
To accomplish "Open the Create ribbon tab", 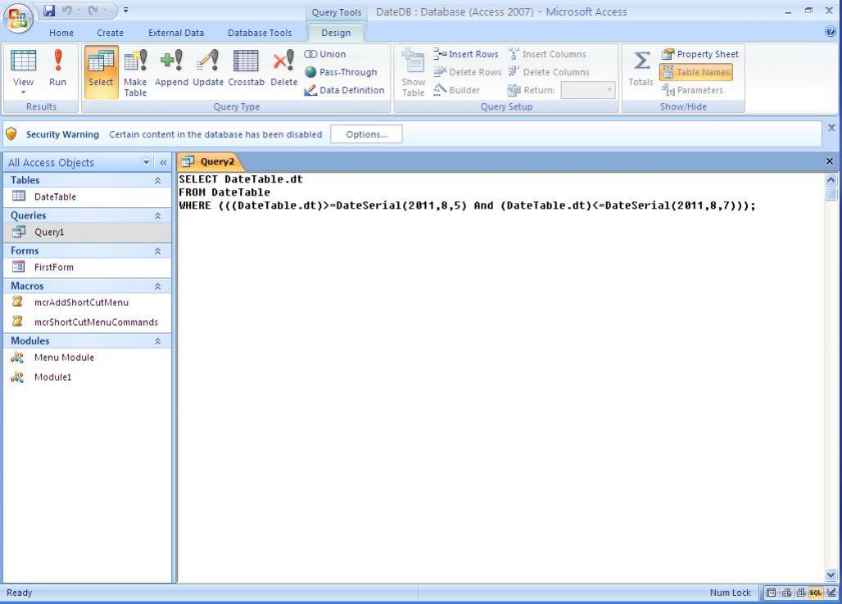I will (x=110, y=33).
